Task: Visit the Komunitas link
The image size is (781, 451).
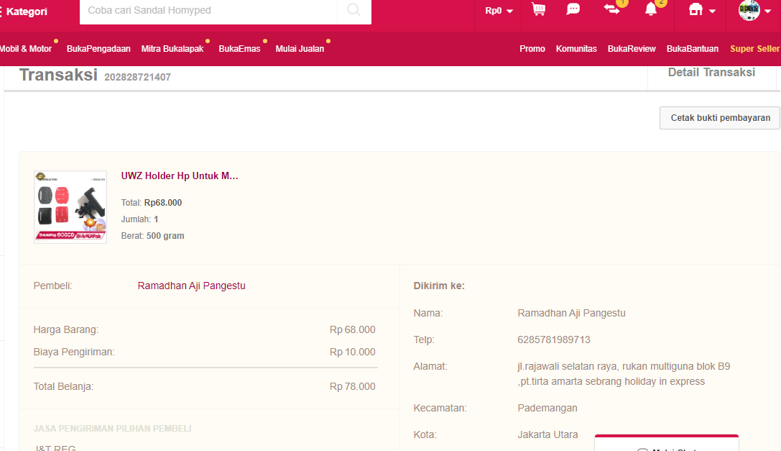Action: [x=576, y=49]
